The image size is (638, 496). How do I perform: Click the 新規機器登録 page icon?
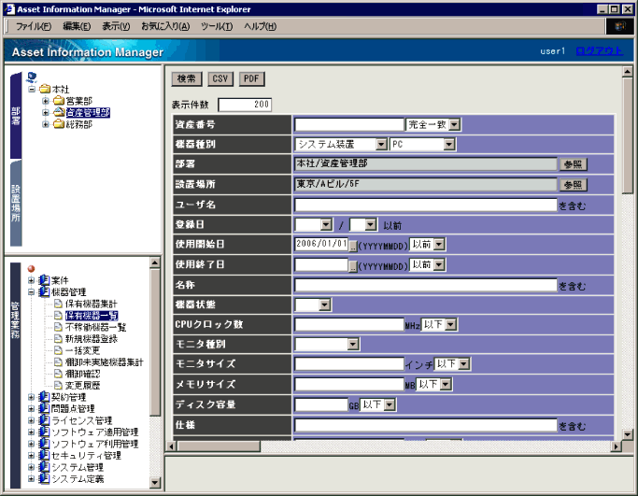(58, 339)
